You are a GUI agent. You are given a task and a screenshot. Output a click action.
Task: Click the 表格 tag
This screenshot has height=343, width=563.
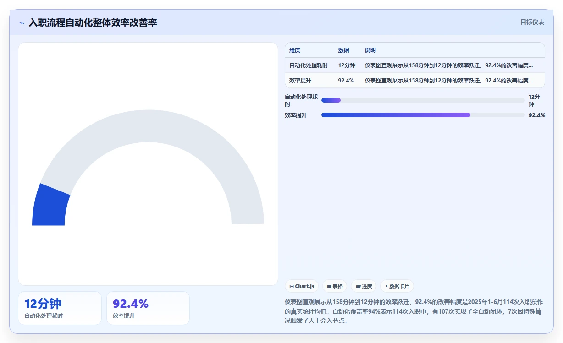tap(335, 286)
